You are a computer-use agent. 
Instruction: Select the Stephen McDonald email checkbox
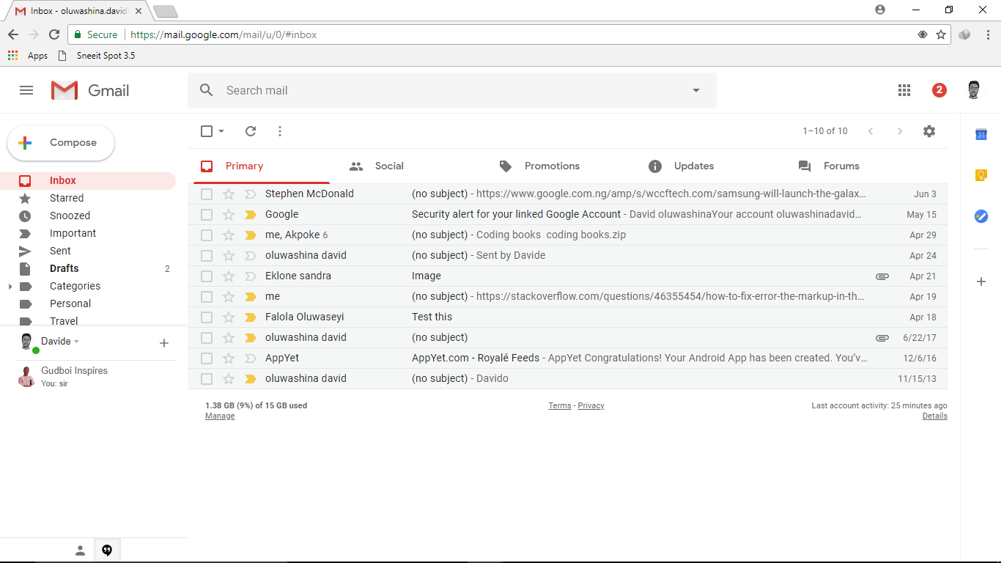[x=207, y=194]
